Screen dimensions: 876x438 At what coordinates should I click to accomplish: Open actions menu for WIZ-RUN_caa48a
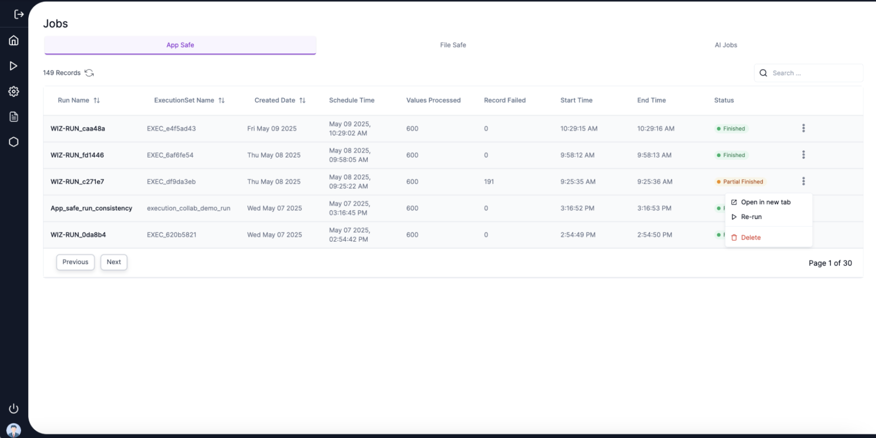(x=803, y=128)
